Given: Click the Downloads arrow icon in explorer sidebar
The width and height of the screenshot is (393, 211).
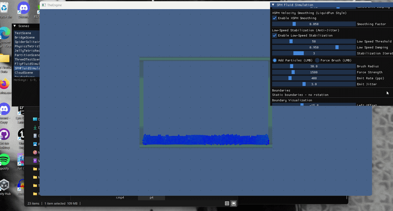Looking at the screenshot, I should 35,128.
